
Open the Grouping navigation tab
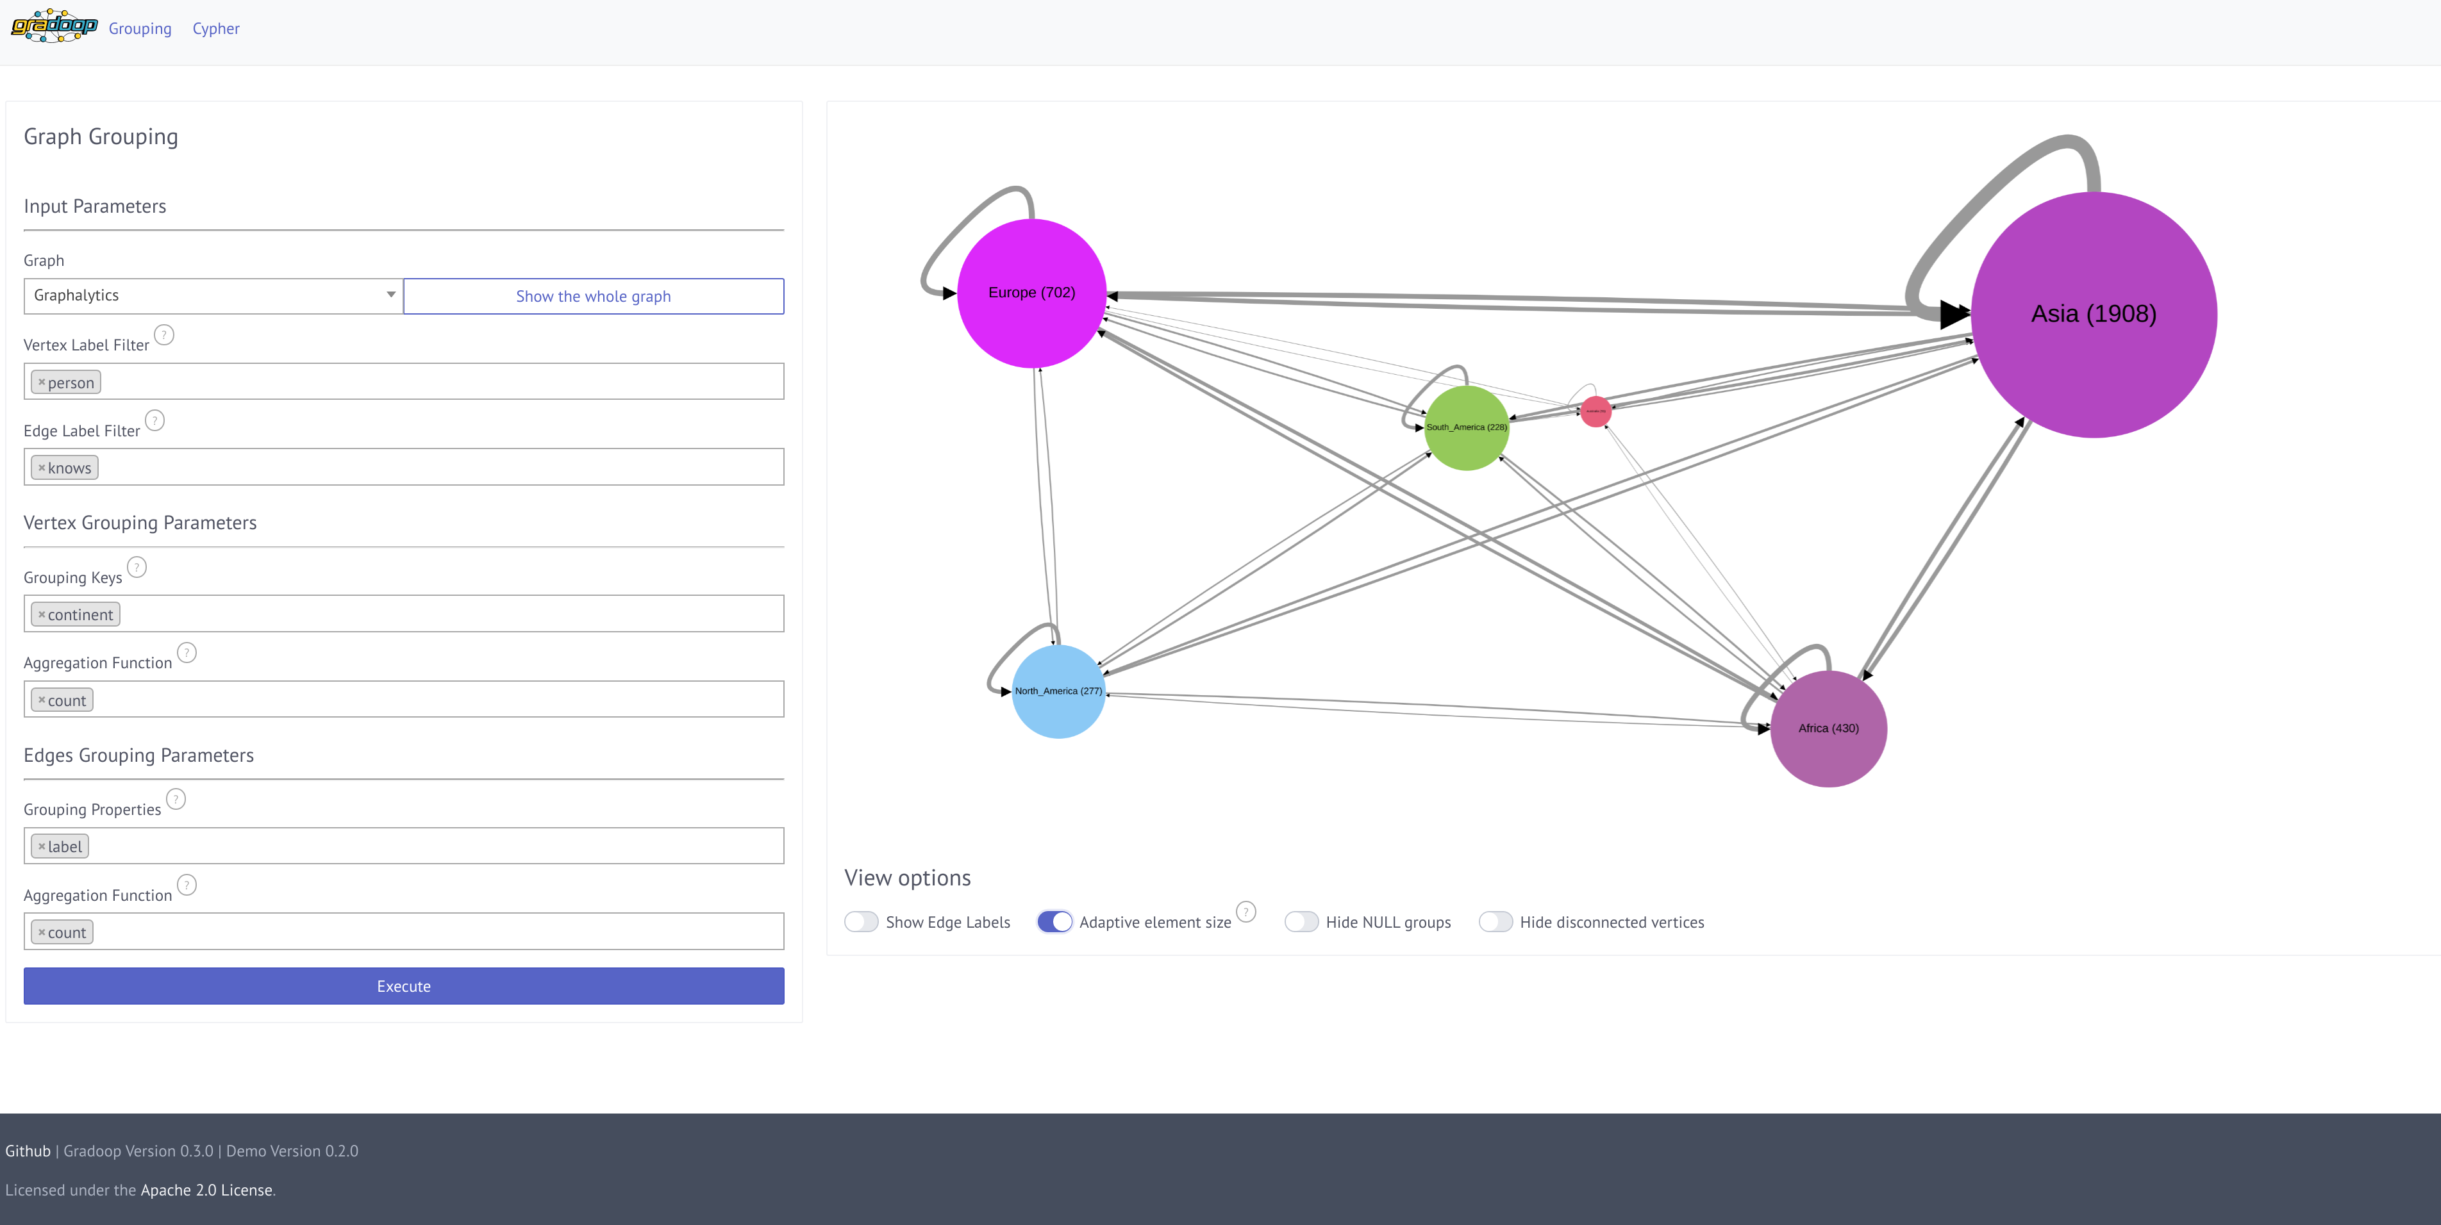(x=140, y=28)
